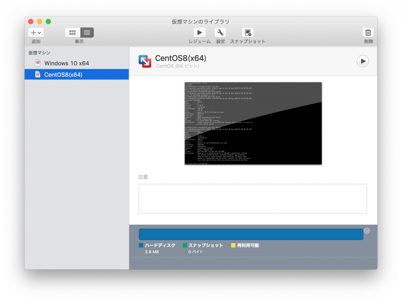This screenshot has width=402, height=302.
Task: Select CentOS8(x64) in sidebar
Action: tap(77, 74)
